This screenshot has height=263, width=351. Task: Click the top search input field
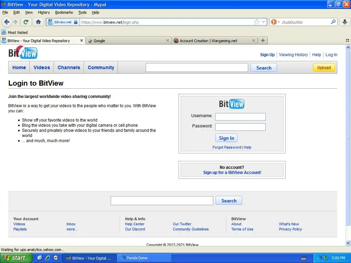(x=197, y=67)
